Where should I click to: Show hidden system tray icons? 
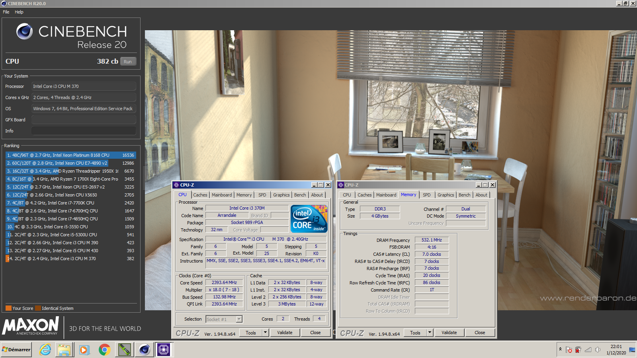tap(560, 349)
